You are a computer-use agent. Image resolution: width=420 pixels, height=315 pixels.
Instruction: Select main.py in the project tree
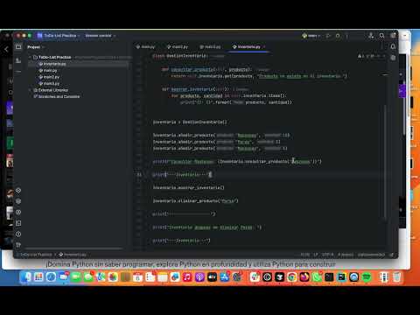click(x=48, y=70)
